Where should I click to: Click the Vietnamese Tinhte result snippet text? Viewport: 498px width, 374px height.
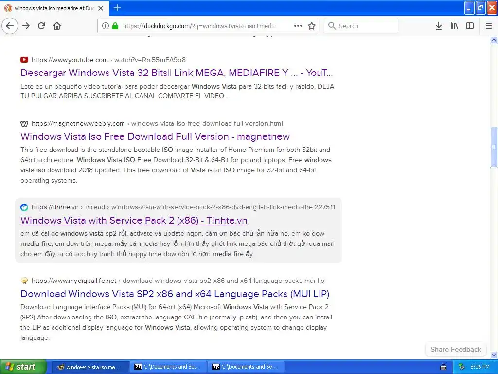pos(177,243)
